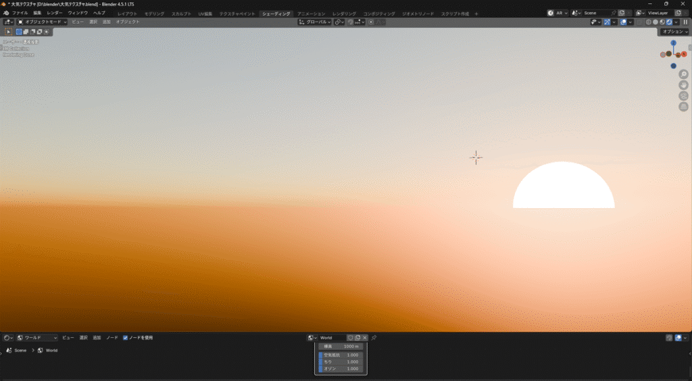Switch to the コンポジティング workspace tab

379,14
